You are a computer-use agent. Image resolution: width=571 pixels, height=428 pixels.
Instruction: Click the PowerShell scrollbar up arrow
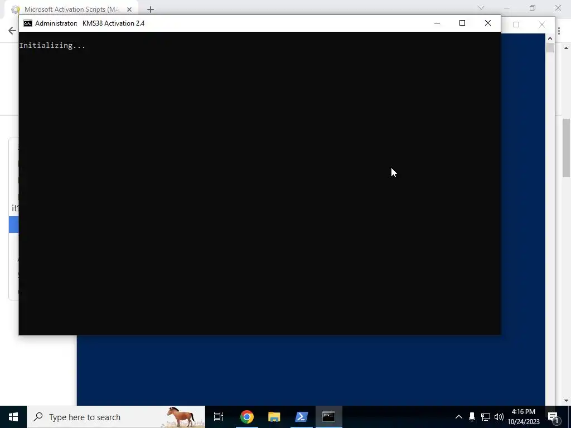click(x=550, y=38)
